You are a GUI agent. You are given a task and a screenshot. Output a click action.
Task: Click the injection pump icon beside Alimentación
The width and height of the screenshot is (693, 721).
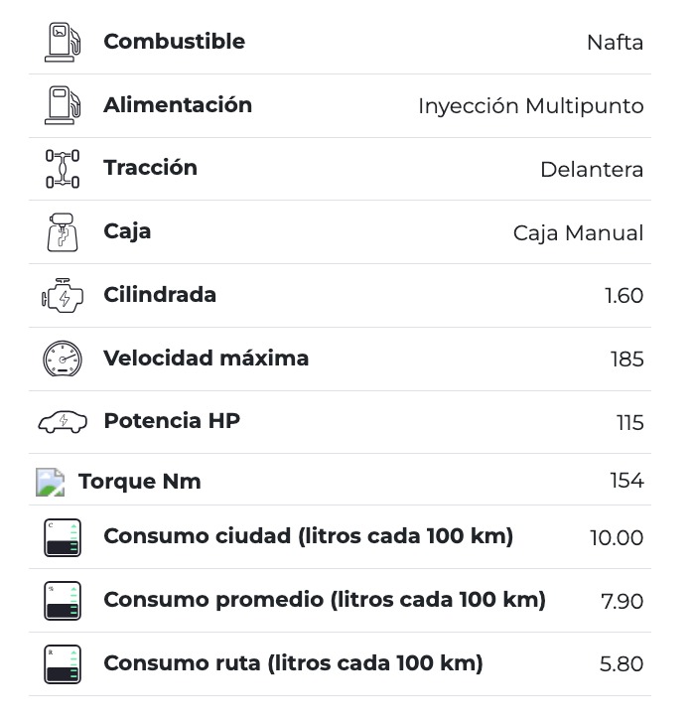pyautogui.click(x=63, y=105)
